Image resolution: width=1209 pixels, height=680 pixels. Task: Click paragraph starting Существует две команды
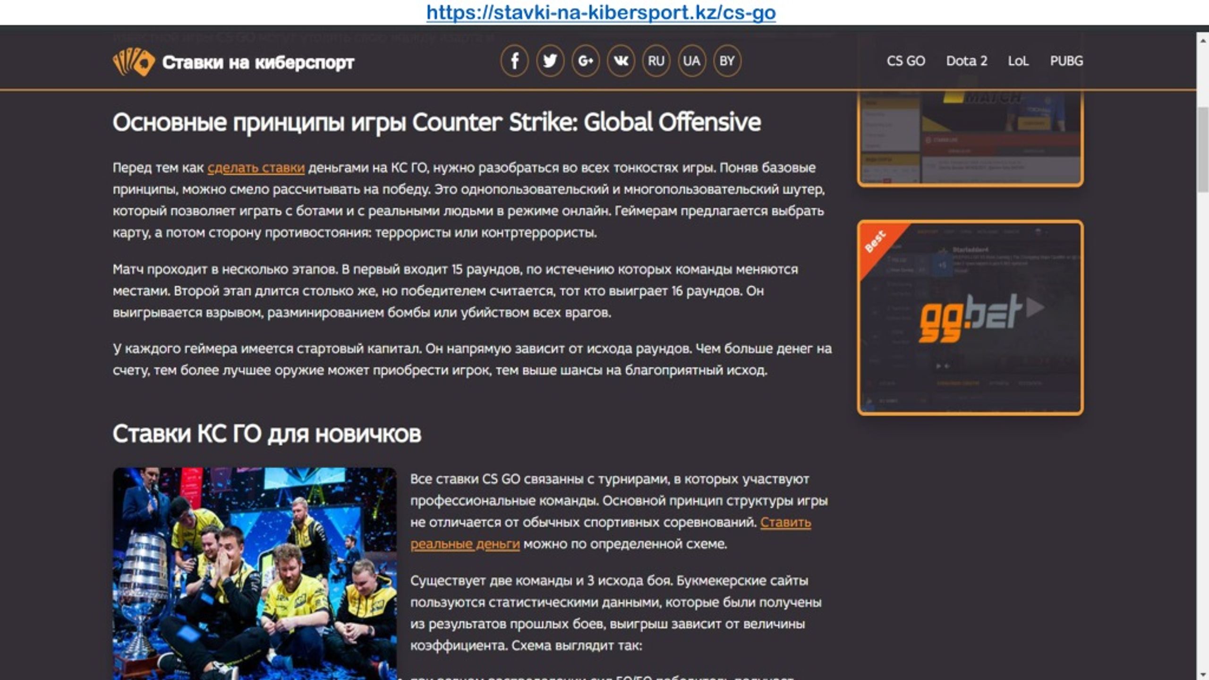click(x=616, y=613)
